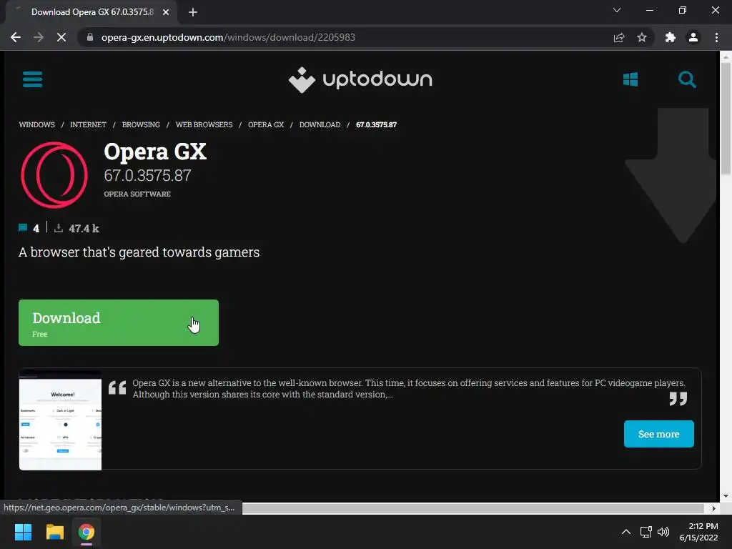Stop loading the page
The width and height of the screenshot is (732, 549).
[x=61, y=37]
